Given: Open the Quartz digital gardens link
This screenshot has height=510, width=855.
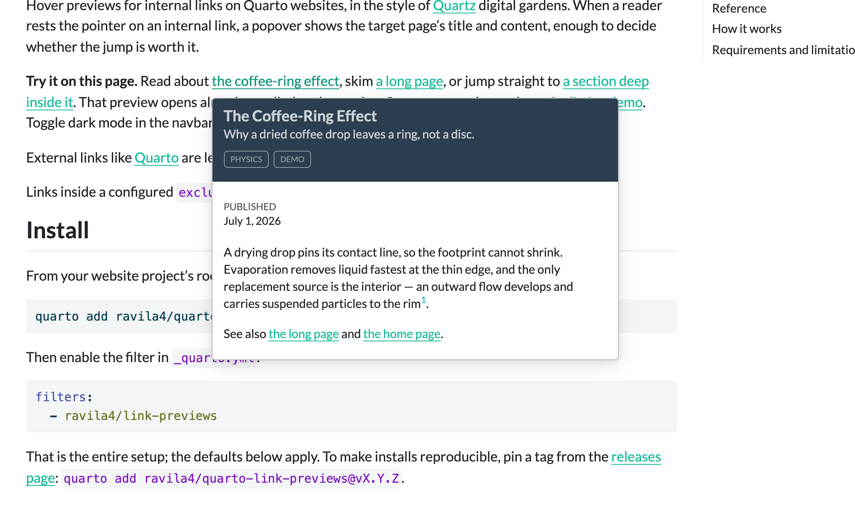Looking at the screenshot, I should point(454,6).
